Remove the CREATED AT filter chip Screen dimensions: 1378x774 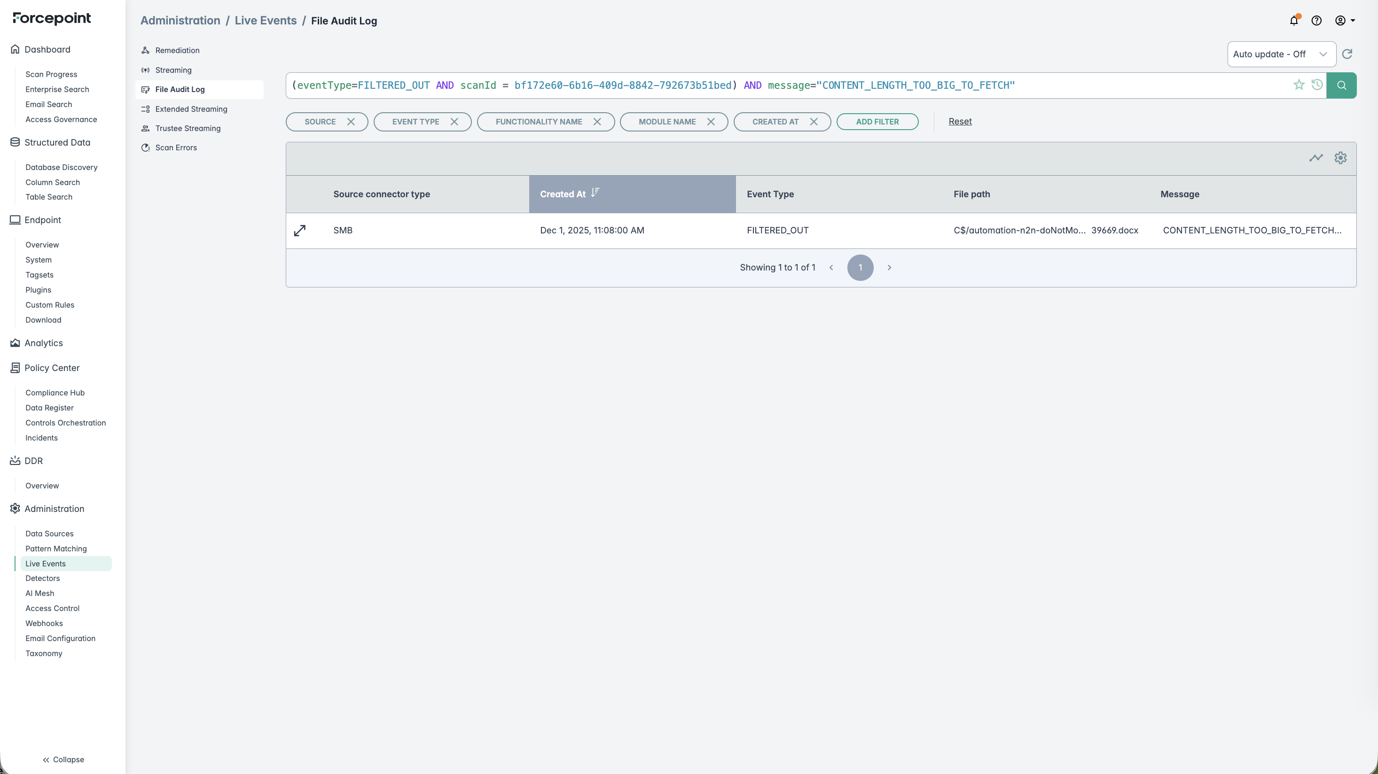[x=814, y=122]
